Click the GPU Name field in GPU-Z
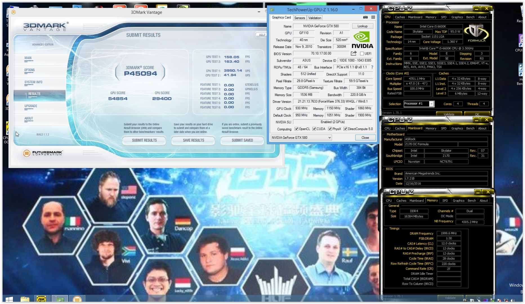The image size is (525, 304). [x=321, y=26]
